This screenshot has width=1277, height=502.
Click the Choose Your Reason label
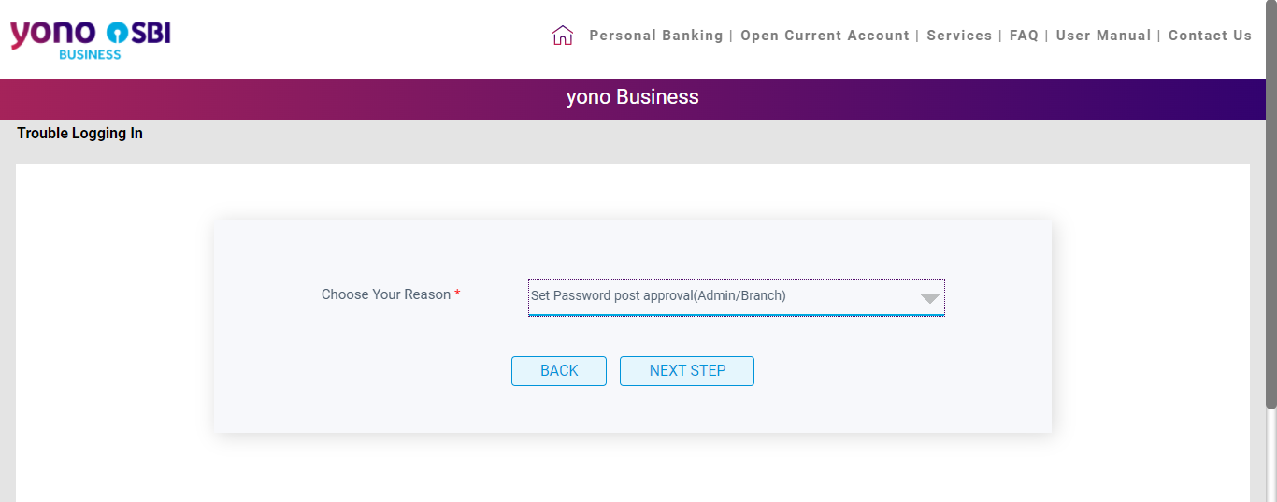tap(386, 294)
